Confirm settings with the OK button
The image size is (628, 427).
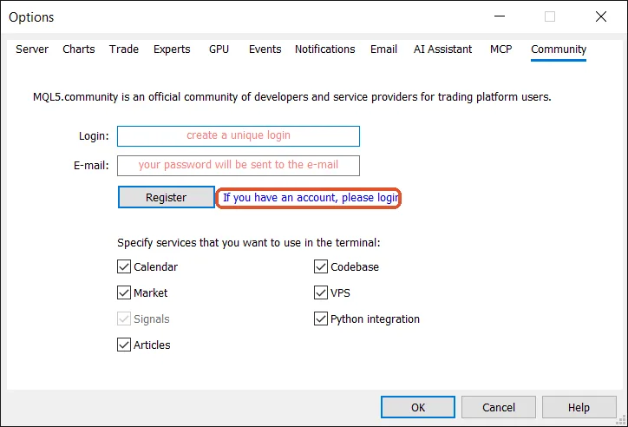click(x=418, y=407)
